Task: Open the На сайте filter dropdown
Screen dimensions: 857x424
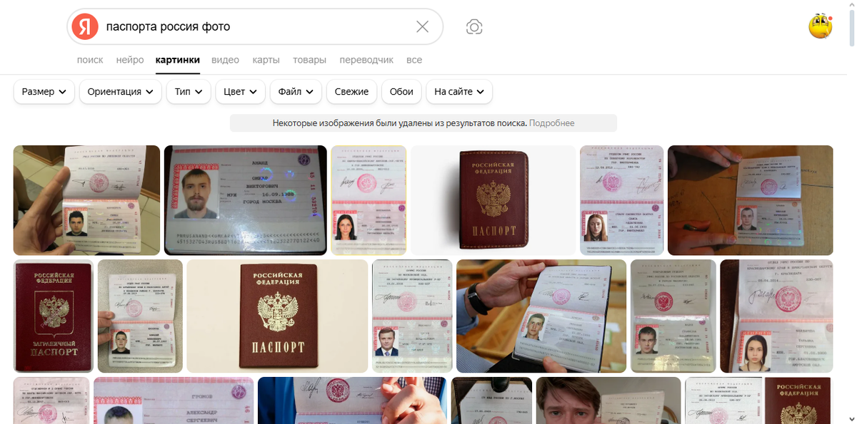Action: tap(459, 92)
